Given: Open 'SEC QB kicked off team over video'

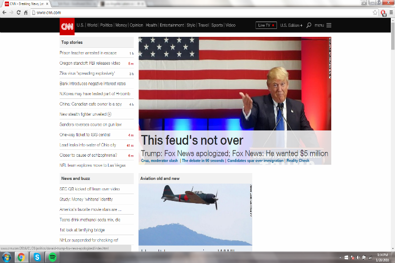Looking at the screenshot, I should (90, 189).
